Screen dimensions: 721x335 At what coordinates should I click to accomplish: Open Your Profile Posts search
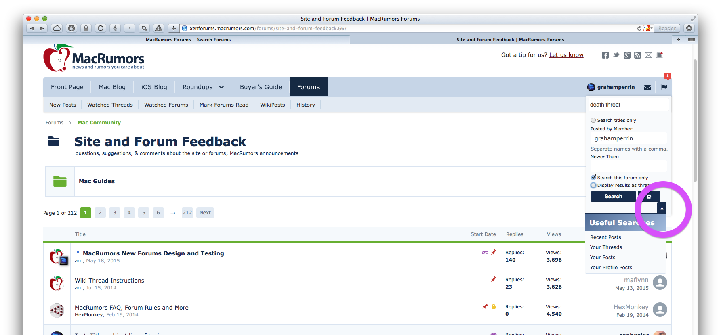[611, 268]
